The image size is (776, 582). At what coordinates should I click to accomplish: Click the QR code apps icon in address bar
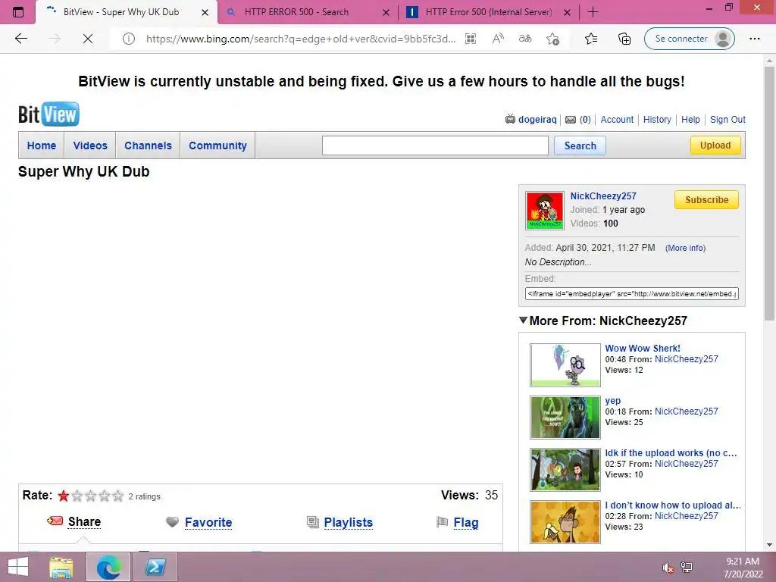[x=471, y=39]
